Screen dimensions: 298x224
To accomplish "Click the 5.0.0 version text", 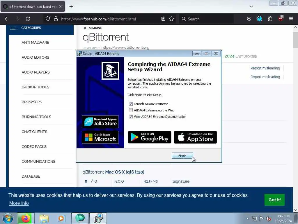I will [119, 181].
